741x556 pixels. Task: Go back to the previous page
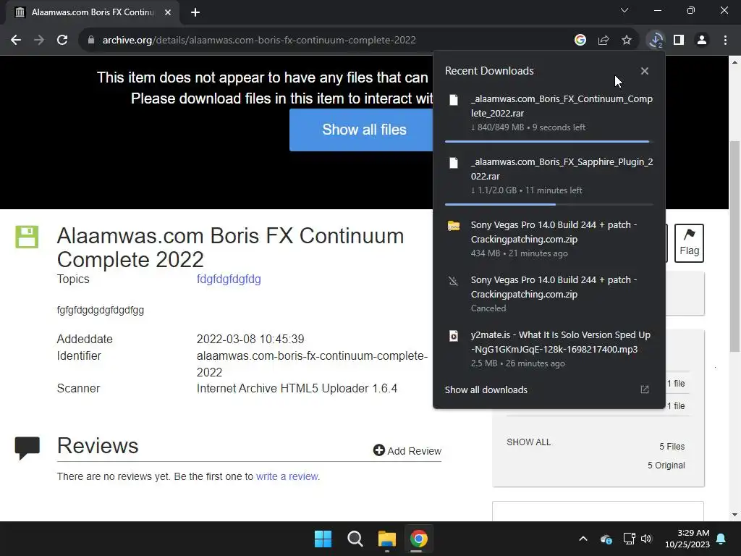[16, 41]
